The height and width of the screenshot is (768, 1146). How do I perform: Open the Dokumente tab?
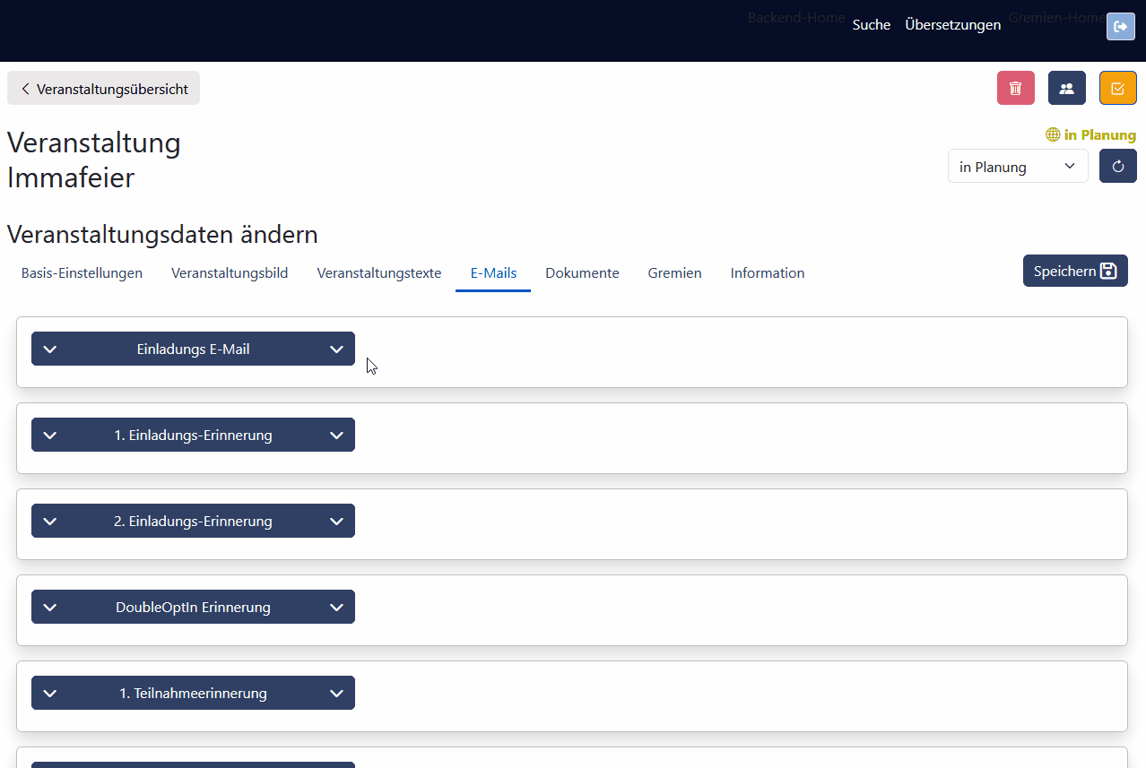(582, 273)
